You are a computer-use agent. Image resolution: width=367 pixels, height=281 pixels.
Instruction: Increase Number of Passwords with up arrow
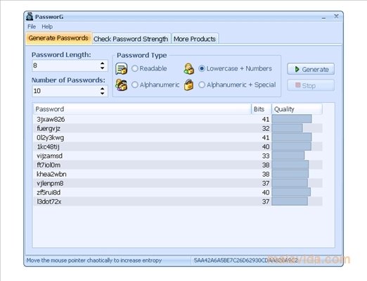(x=103, y=89)
